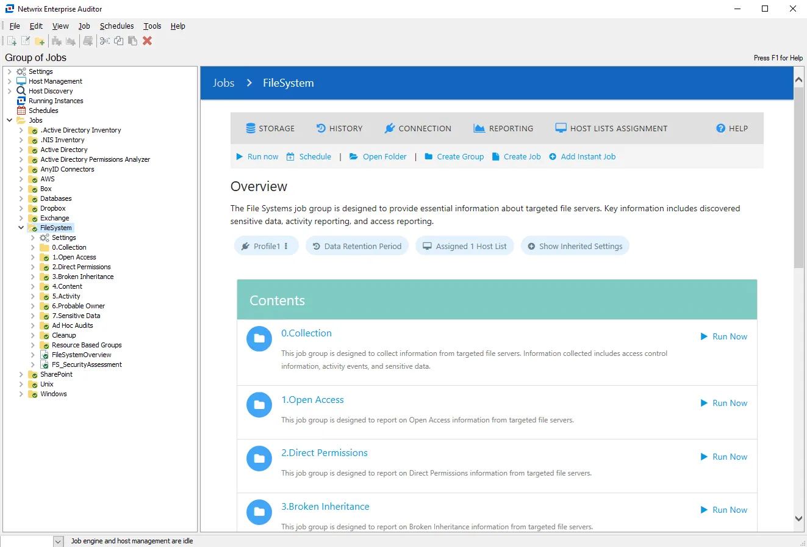
Task: Click the Schedules calendar icon in tree
Action: point(21,110)
